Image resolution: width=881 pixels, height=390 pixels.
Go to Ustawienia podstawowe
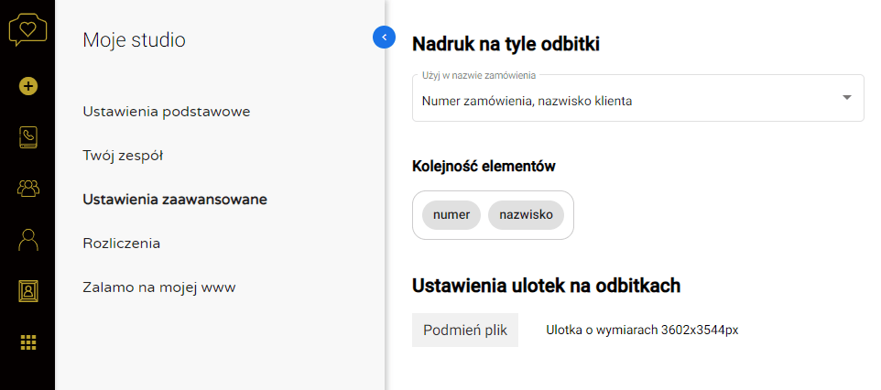coord(167,112)
